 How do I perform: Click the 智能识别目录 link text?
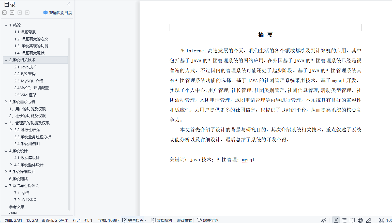click(x=61, y=13)
